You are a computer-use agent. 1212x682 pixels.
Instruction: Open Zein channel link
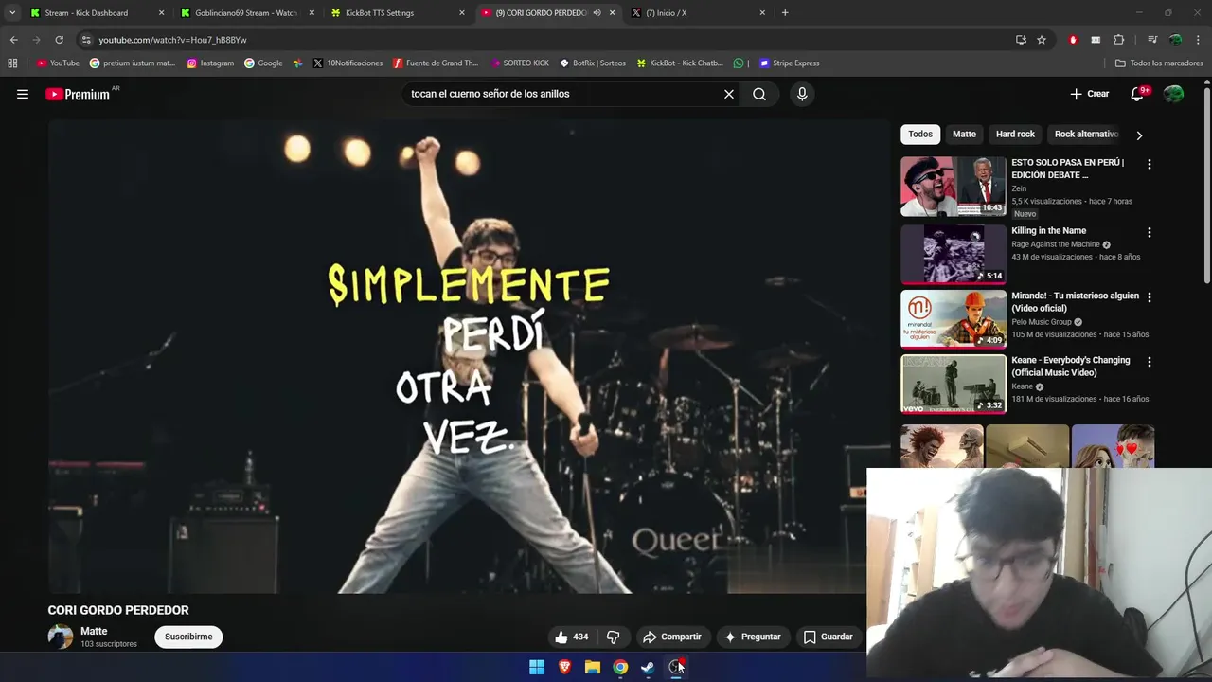click(x=1019, y=188)
